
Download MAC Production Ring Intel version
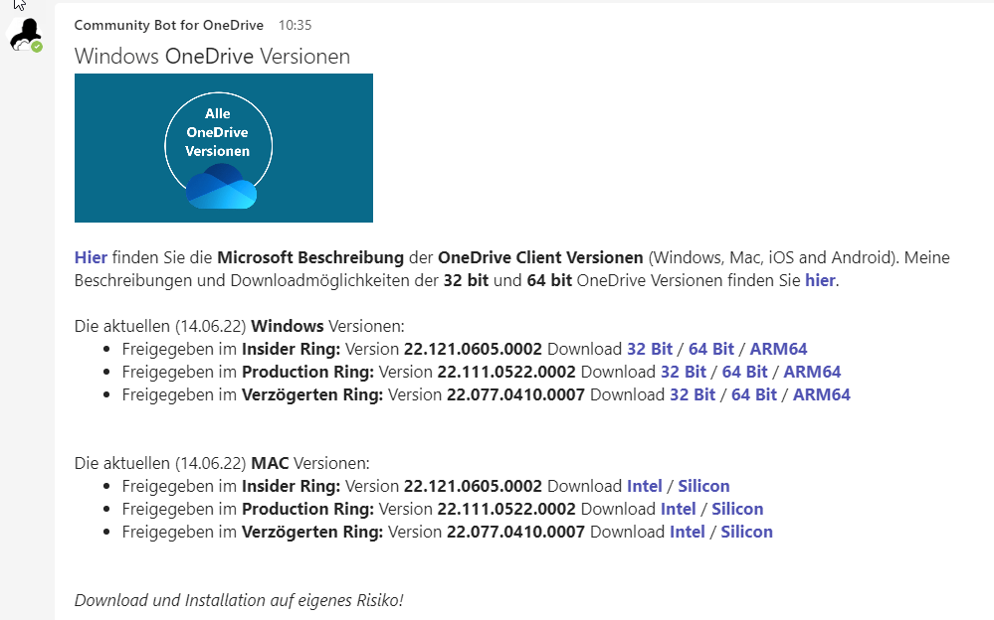678,509
